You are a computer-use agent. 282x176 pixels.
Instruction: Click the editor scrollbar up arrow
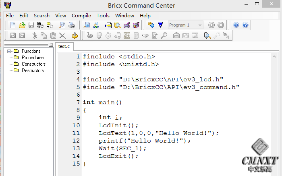[x=274, y=57]
